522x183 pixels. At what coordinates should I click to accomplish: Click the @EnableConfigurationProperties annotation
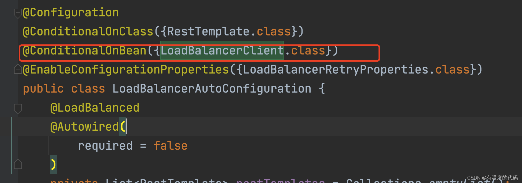tap(126, 70)
